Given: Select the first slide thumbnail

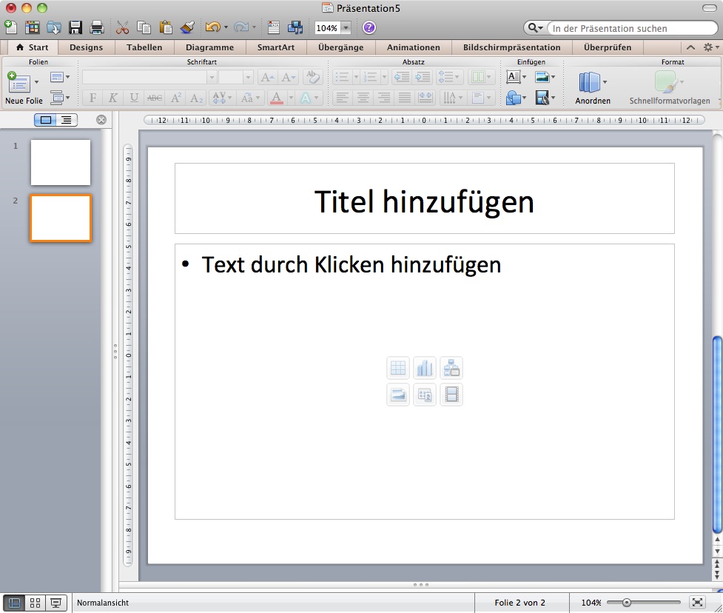Looking at the screenshot, I should [x=60, y=162].
